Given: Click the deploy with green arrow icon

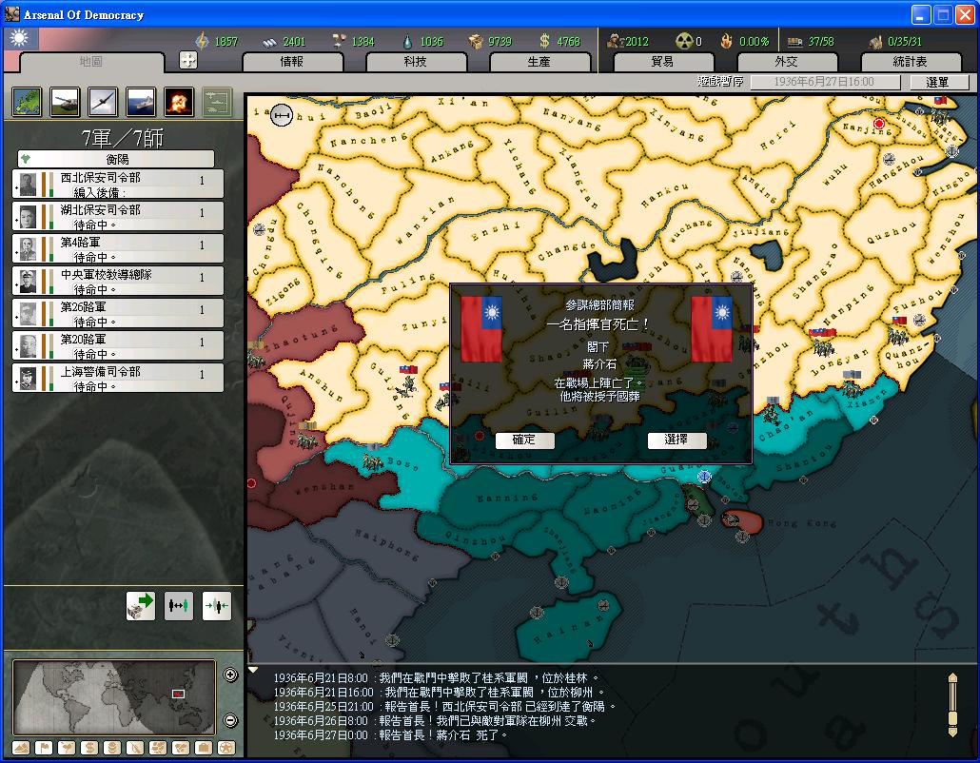Looking at the screenshot, I should pyautogui.click(x=141, y=605).
